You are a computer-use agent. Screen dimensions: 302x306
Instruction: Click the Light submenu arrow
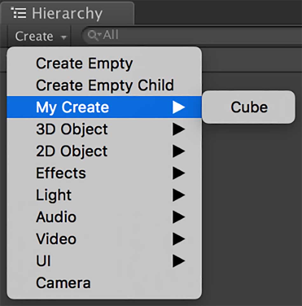tap(179, 195)
